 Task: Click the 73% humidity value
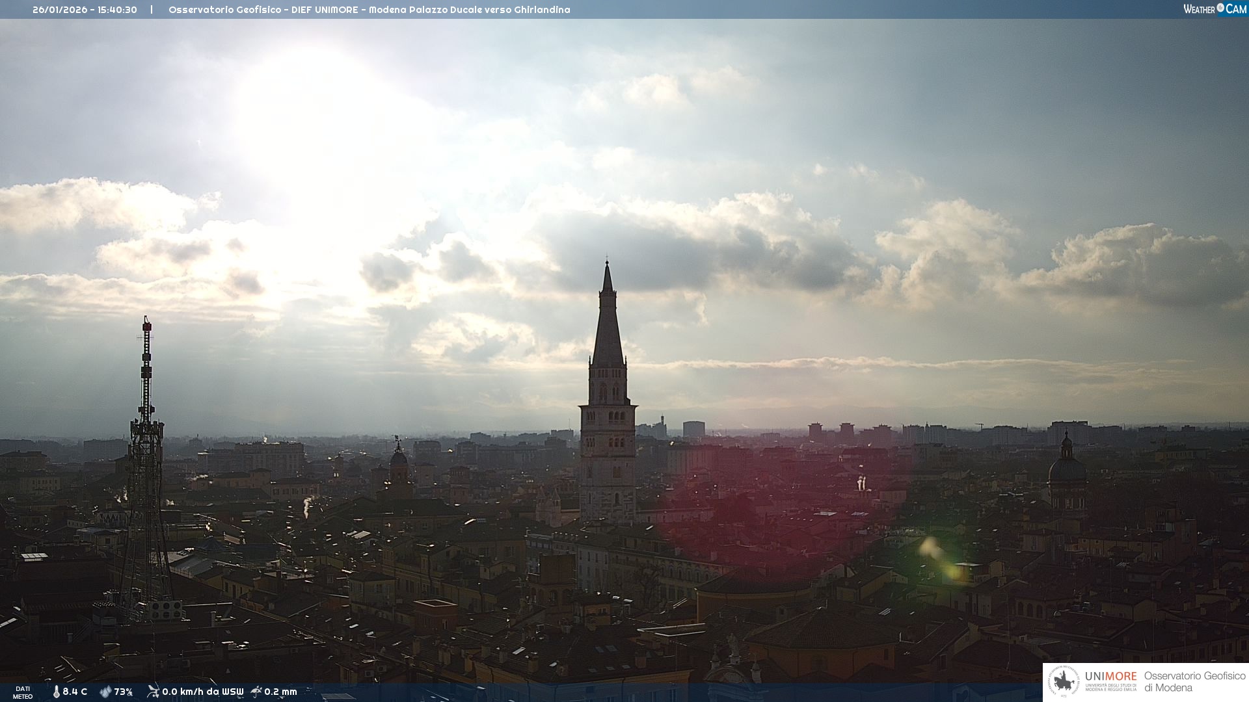[124, 692]
